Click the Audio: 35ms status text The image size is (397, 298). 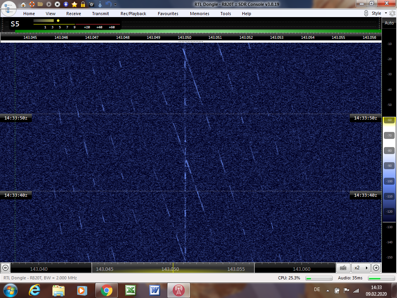[350, 278]
